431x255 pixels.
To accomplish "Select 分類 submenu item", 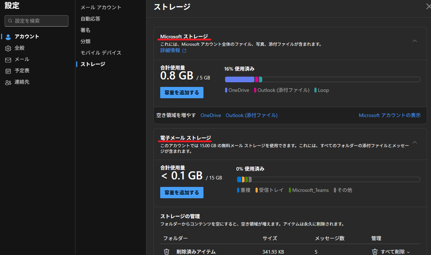I will (x=85, y=41).
